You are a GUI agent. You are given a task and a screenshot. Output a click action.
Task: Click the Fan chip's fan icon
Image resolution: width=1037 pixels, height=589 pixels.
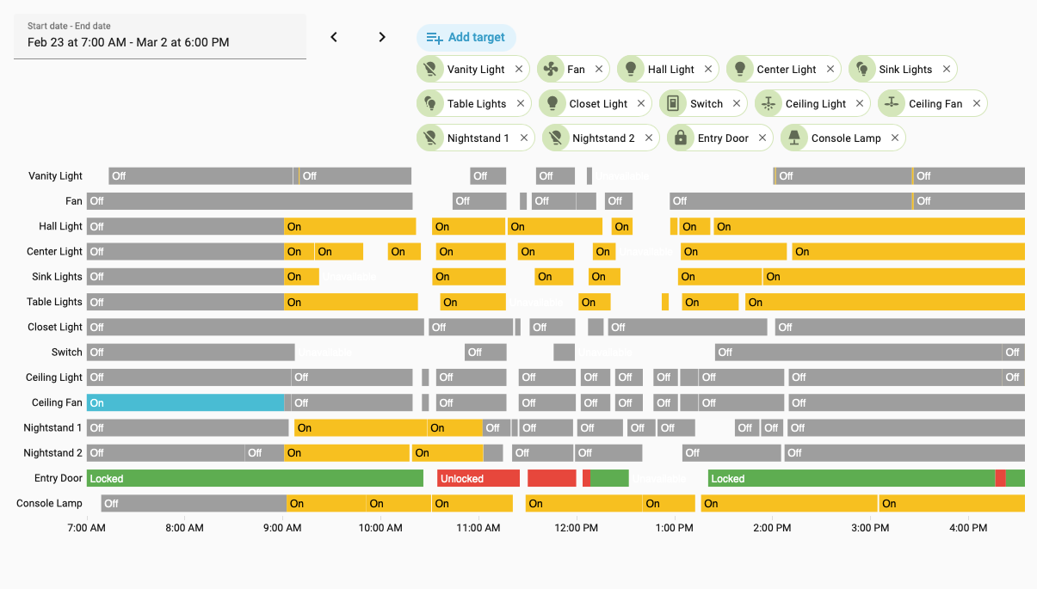click(550, 70)
